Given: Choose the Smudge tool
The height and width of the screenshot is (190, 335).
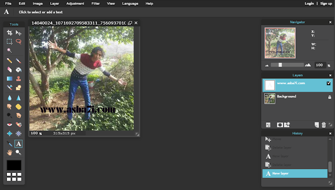Looking at the screenshot, I should pos(9,107).
